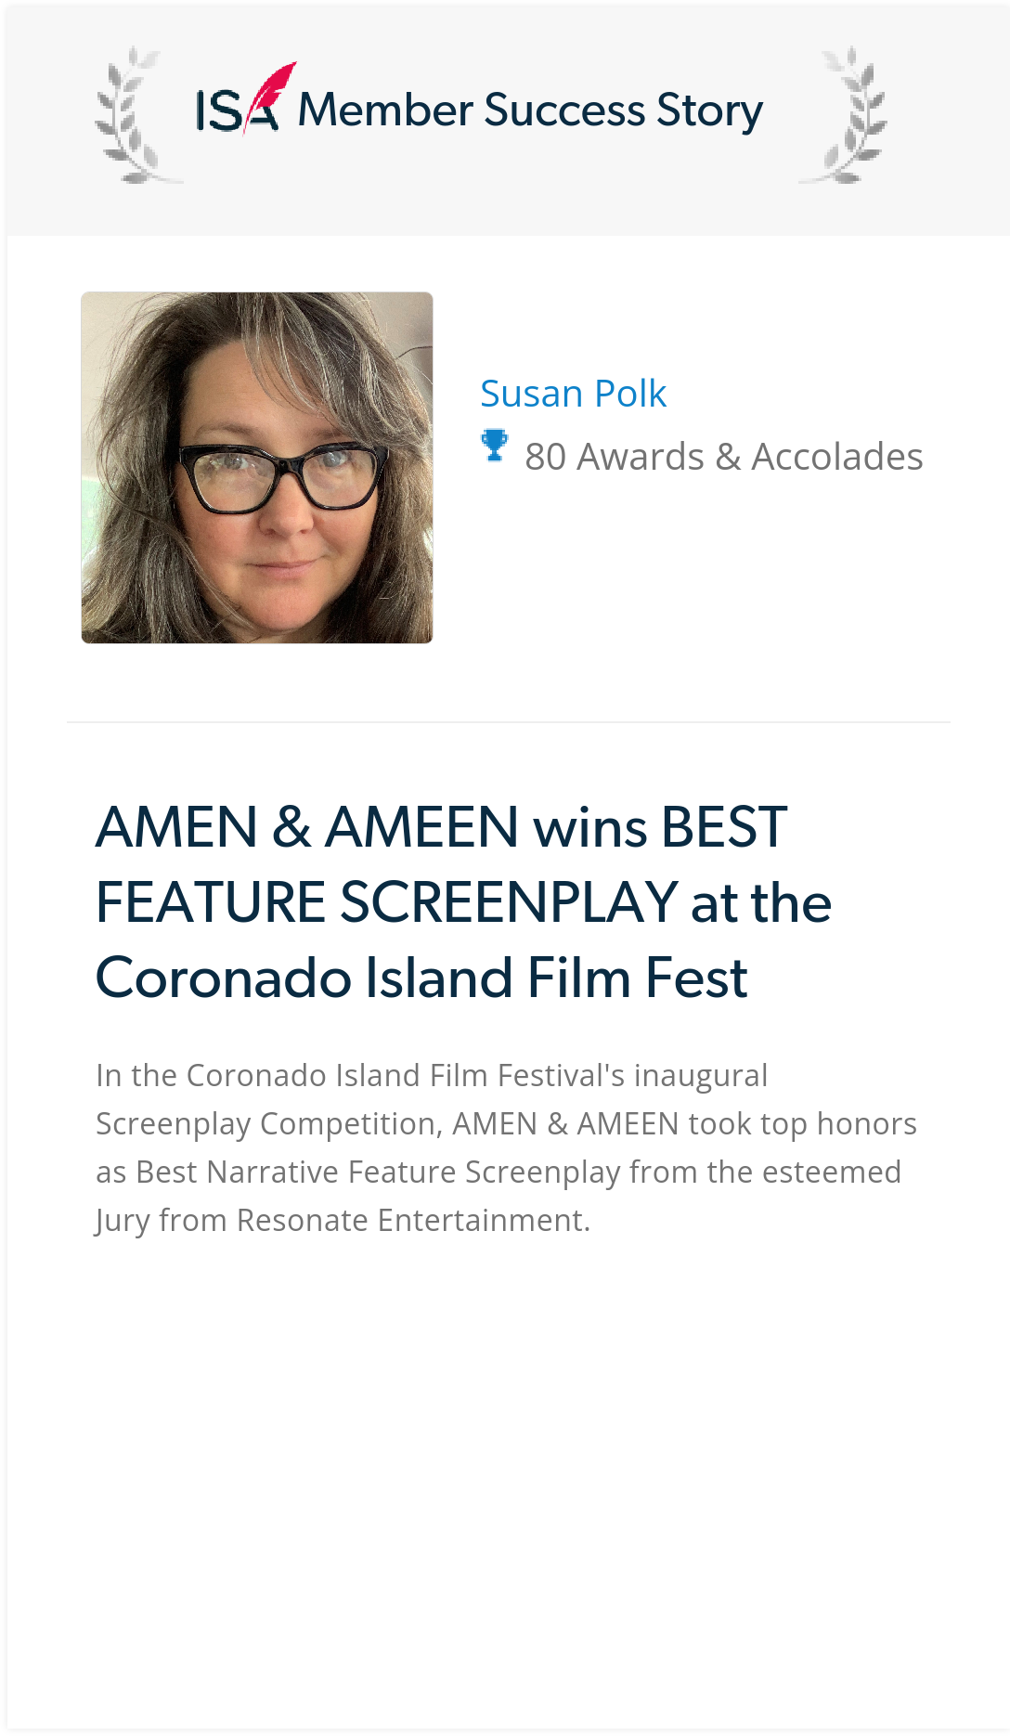Open Susan Polk's profile link
The height and width of the screenshot is (1736, 1010).
pyautogui.click(x=573, y=394)
